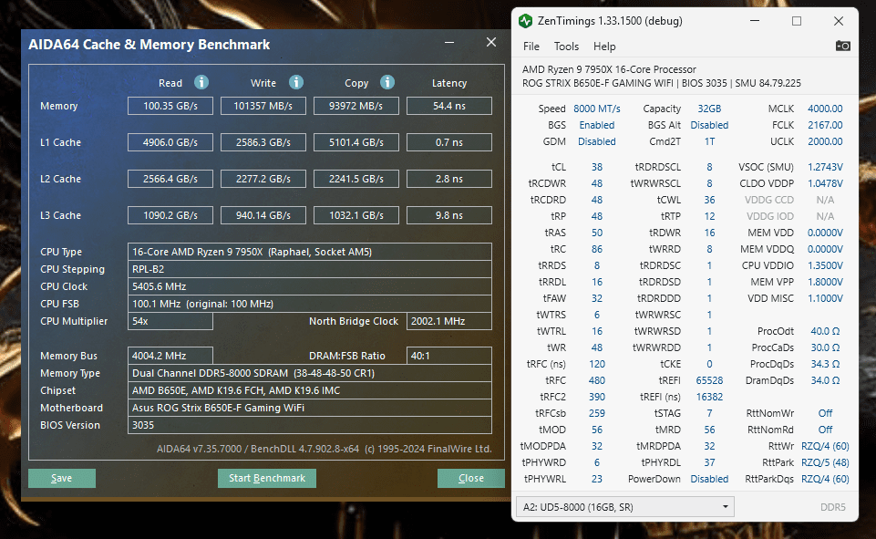Click the ZenTimings app icon in its title bar

pyautogui.click(x=525, y=21)
